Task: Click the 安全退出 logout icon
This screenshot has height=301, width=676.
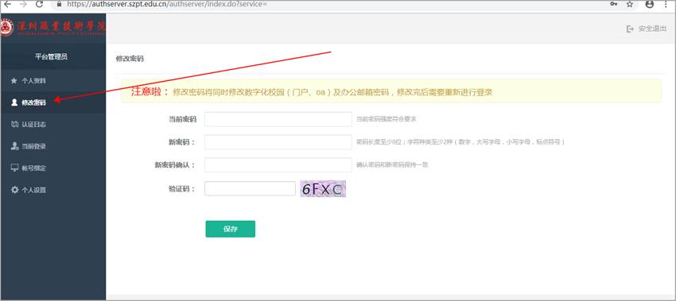Action: pyautogui.click(x=630, y=29)
